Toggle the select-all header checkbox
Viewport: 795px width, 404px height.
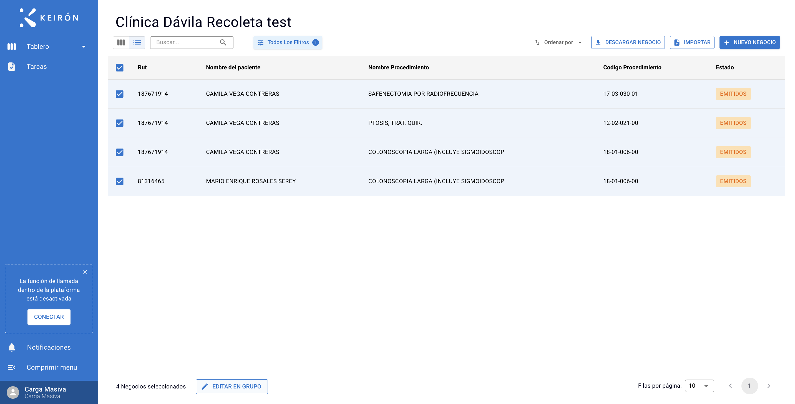coord(120,67)
